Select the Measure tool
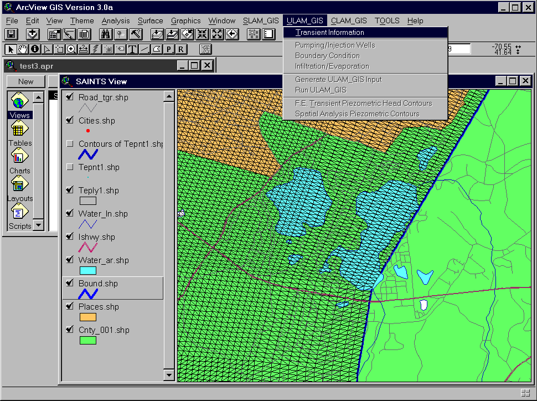 pyautogui.click(x=84, y=49)
